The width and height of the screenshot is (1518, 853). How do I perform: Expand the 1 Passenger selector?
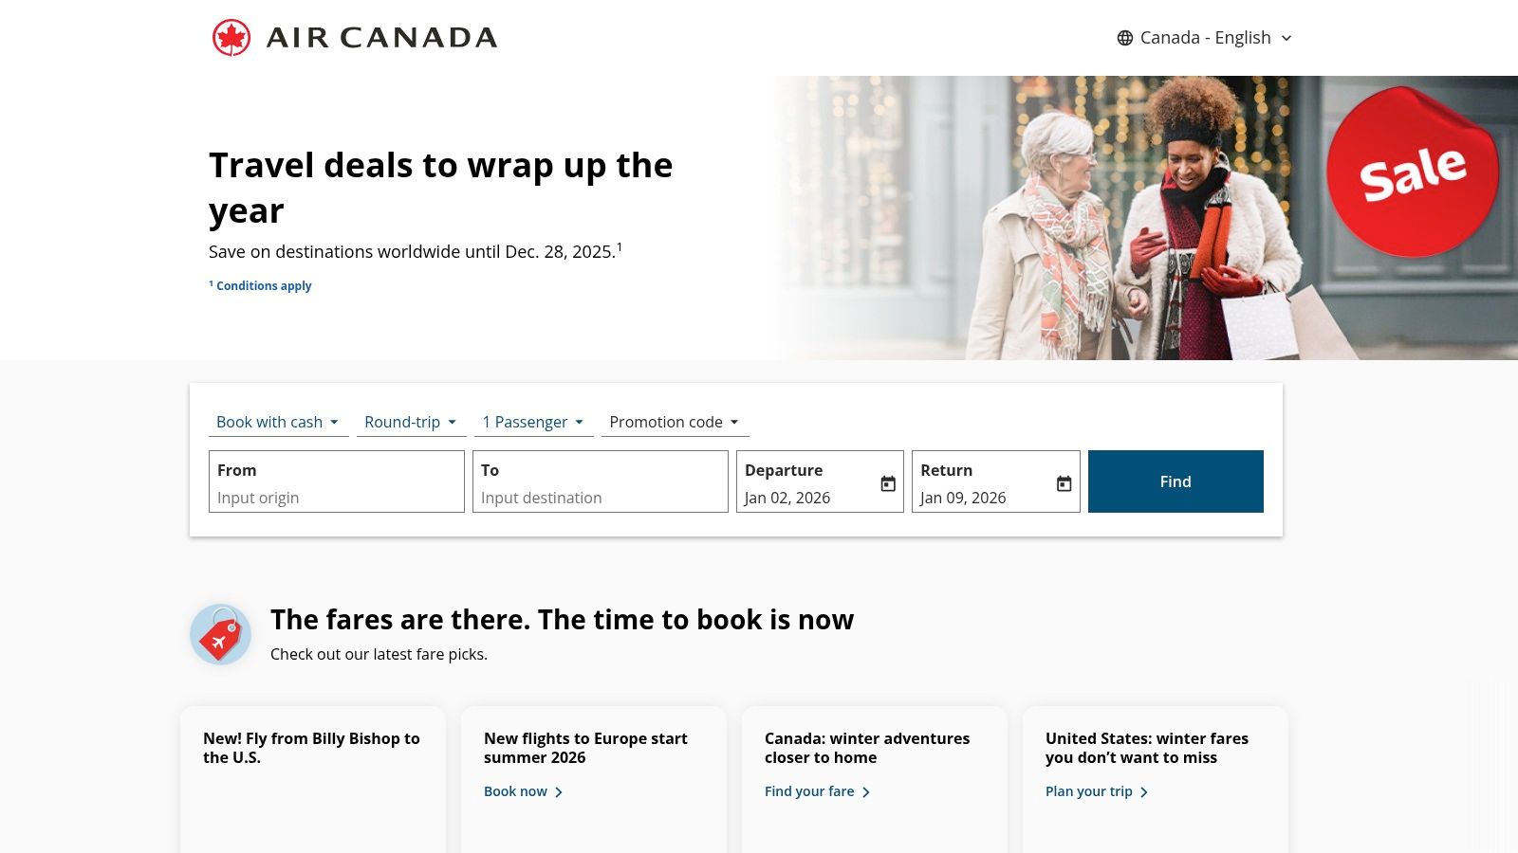click(533, 422)
